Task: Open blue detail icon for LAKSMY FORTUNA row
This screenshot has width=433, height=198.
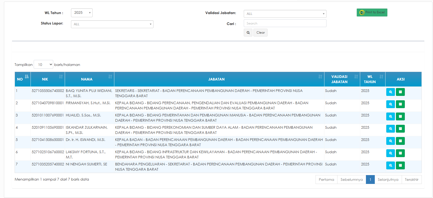Action: (390, 153)
